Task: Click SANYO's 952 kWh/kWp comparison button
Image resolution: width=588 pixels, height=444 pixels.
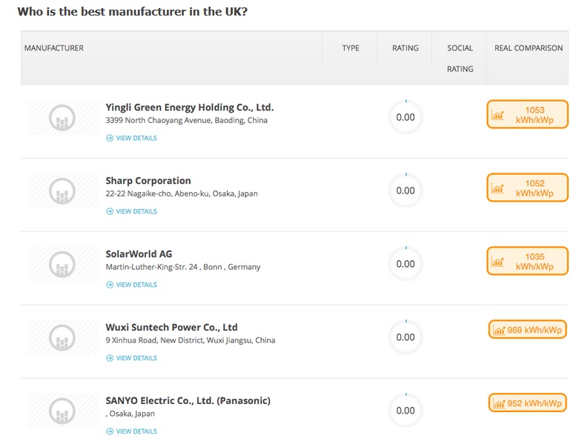Action: 527,403
